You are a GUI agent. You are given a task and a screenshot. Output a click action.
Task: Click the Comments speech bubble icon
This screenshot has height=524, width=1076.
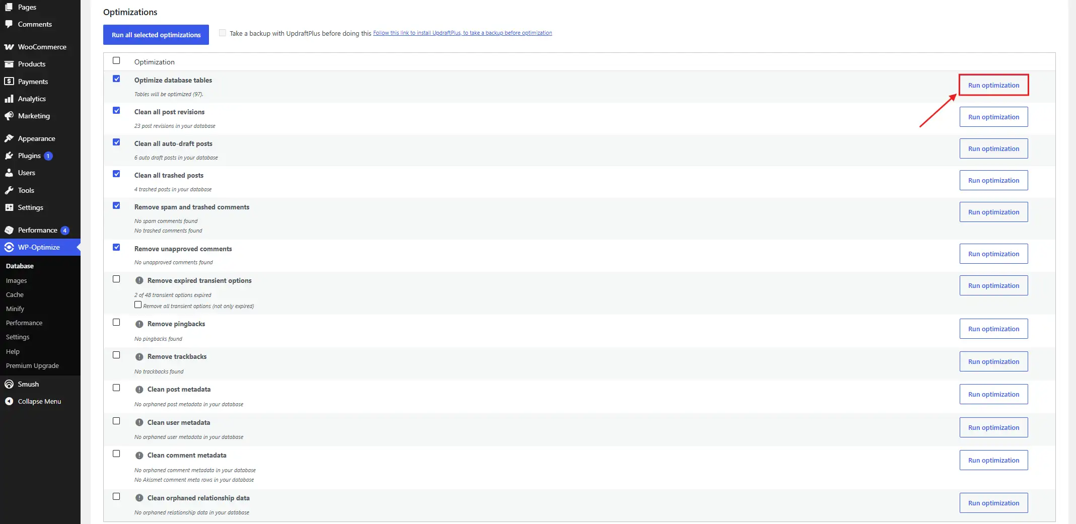tap(9, 24)
